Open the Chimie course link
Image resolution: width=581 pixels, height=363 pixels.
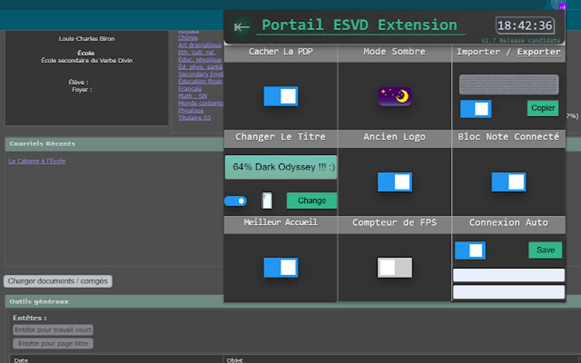(x=188, y=38)
